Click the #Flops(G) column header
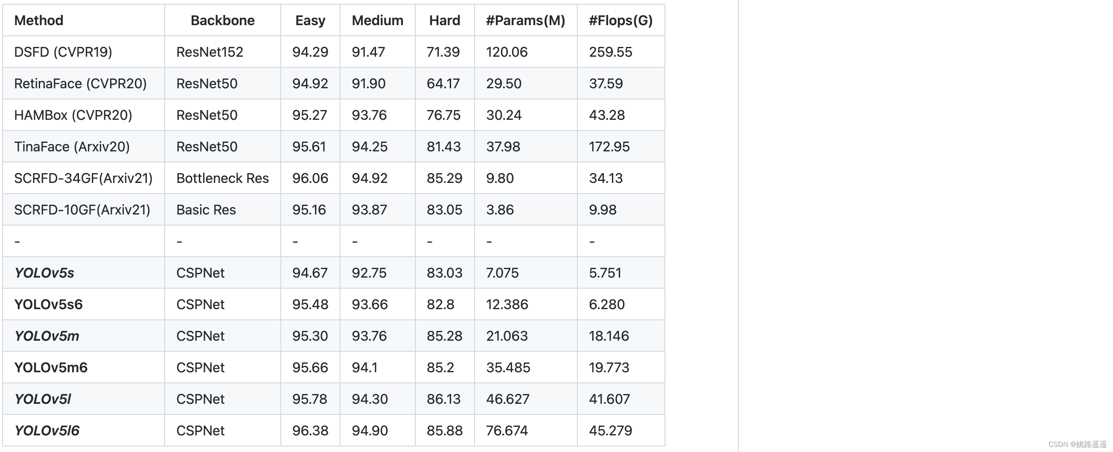Image resolution: width=1113 pixels, height=452 pixels. point(621,20)
